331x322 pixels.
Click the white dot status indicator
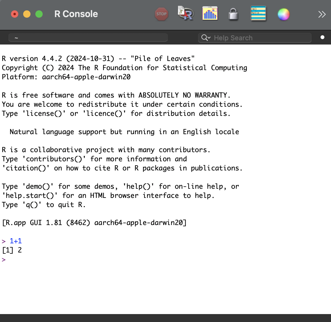click(322, 38)
